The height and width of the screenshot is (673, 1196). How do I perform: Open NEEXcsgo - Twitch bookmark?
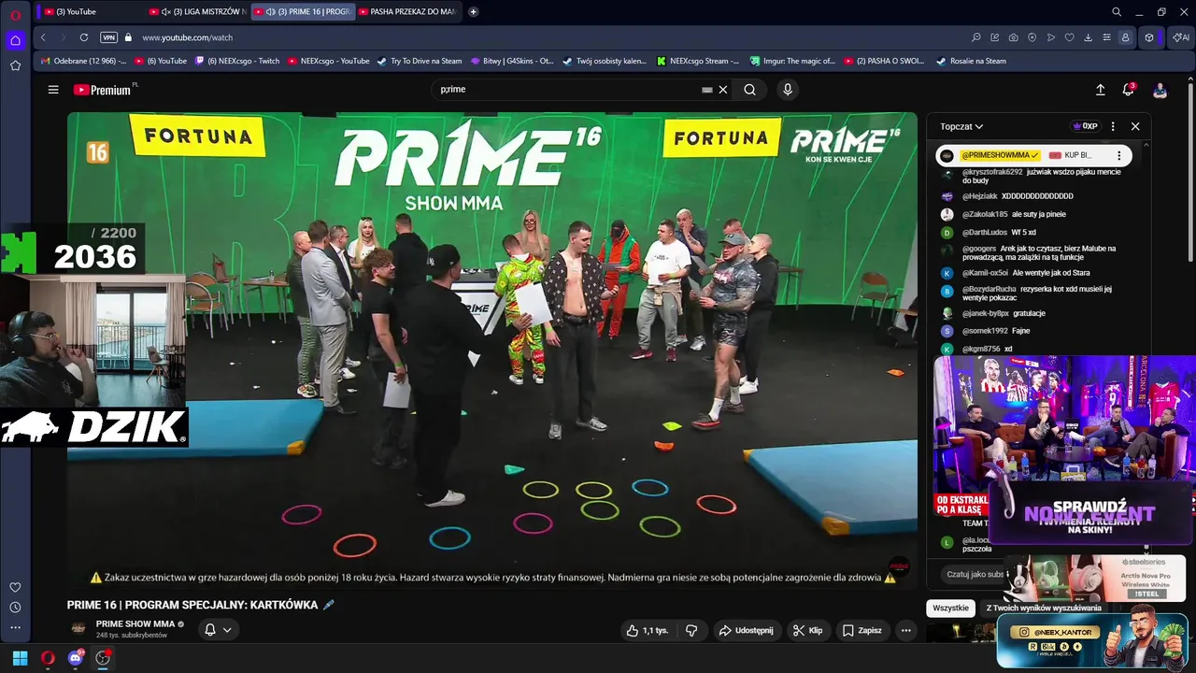[x=237, y=61]
